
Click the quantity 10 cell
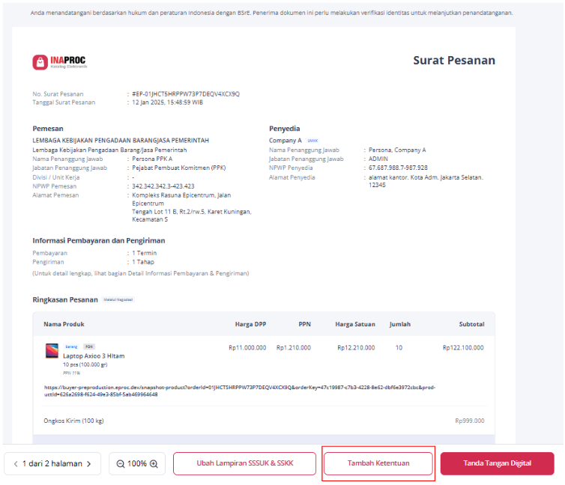399,348
